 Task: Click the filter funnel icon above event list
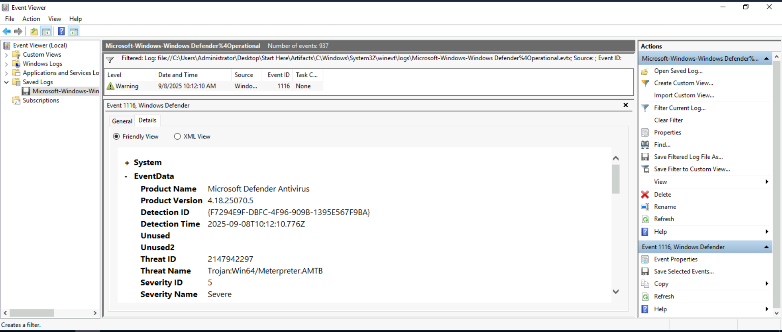tap(110, 60)
